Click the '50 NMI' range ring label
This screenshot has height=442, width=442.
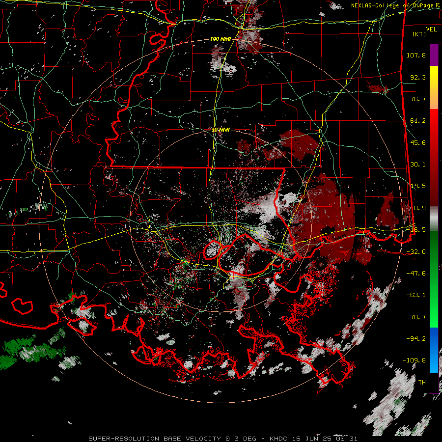(x=221, y=130)
